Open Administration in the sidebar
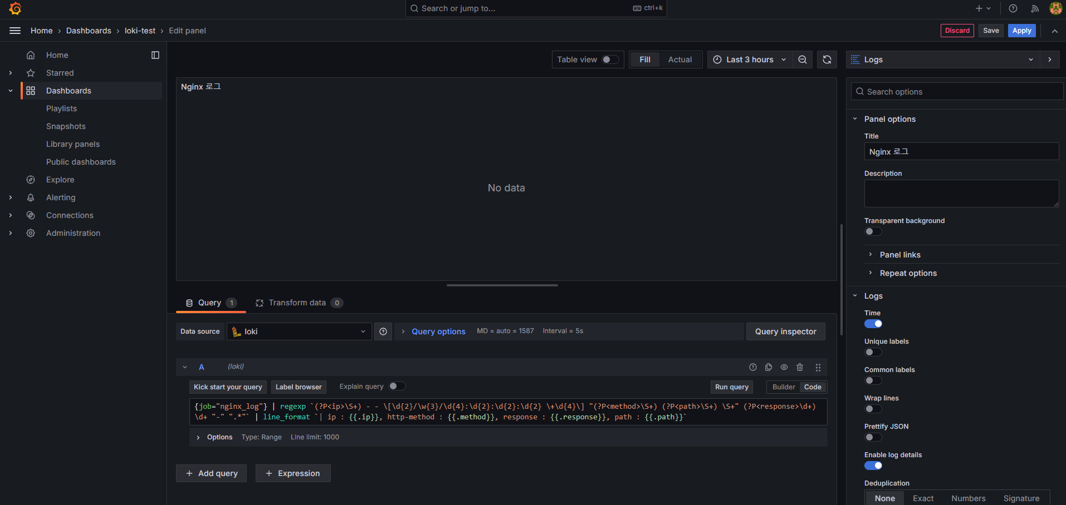 73,233
